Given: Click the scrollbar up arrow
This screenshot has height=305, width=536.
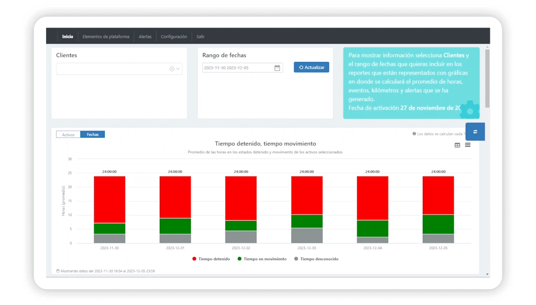Looking at the screenshot, I should (x=487, y=47).
